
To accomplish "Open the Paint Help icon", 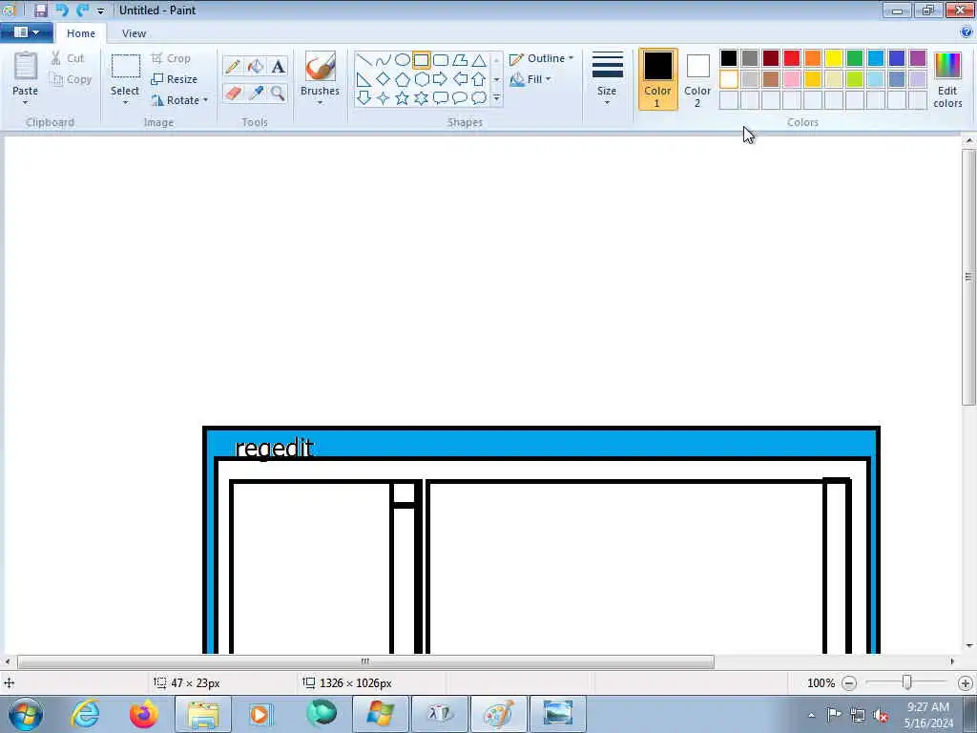I will click(x=967, y=31).
